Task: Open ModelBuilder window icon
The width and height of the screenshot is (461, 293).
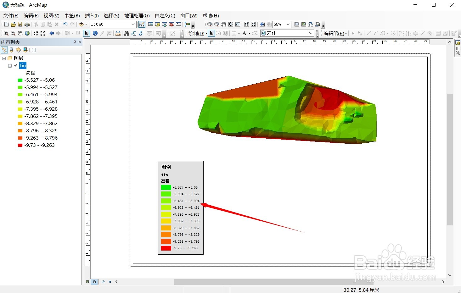Action: (187, 24)
